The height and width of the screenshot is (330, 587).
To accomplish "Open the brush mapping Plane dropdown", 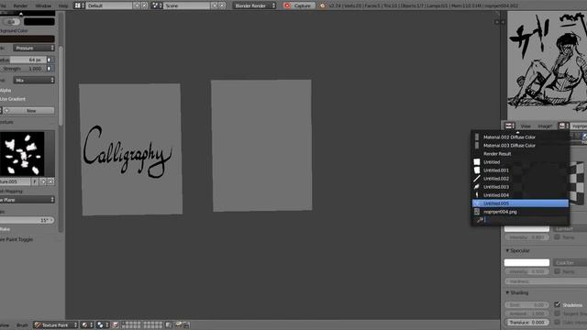I will click(x=28, y=200).
